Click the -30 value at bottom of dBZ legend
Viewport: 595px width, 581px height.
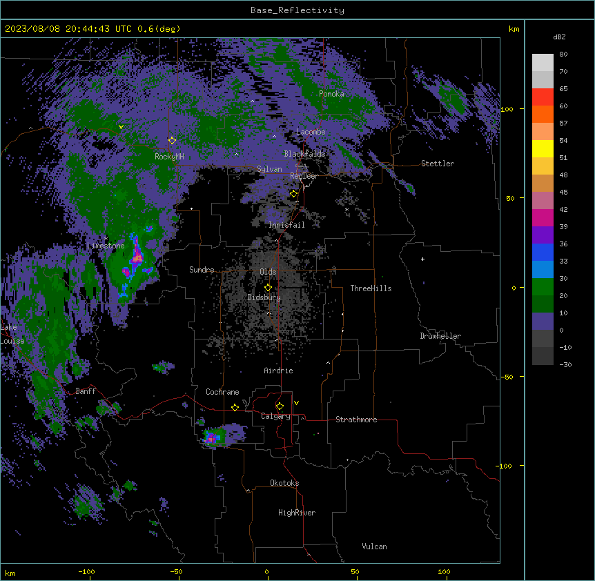(x=565, y=364)
